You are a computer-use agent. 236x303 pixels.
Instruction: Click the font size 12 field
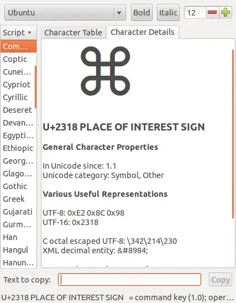pos(195,13)
